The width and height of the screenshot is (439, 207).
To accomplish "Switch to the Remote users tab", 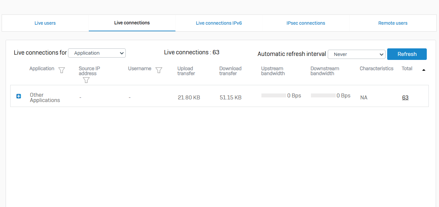I will pyautogui.click(x=393, y=23).
